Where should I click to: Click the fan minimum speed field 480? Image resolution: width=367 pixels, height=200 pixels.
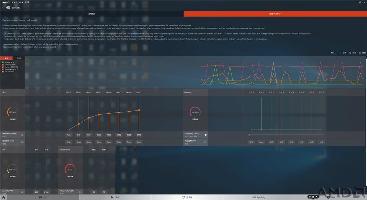click(36, 192)
